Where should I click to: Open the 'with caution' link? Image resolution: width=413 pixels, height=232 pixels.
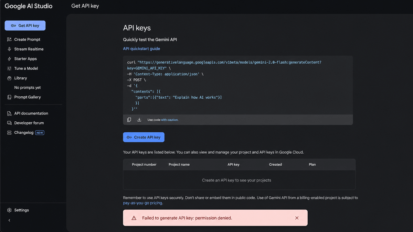coord(170,120)
